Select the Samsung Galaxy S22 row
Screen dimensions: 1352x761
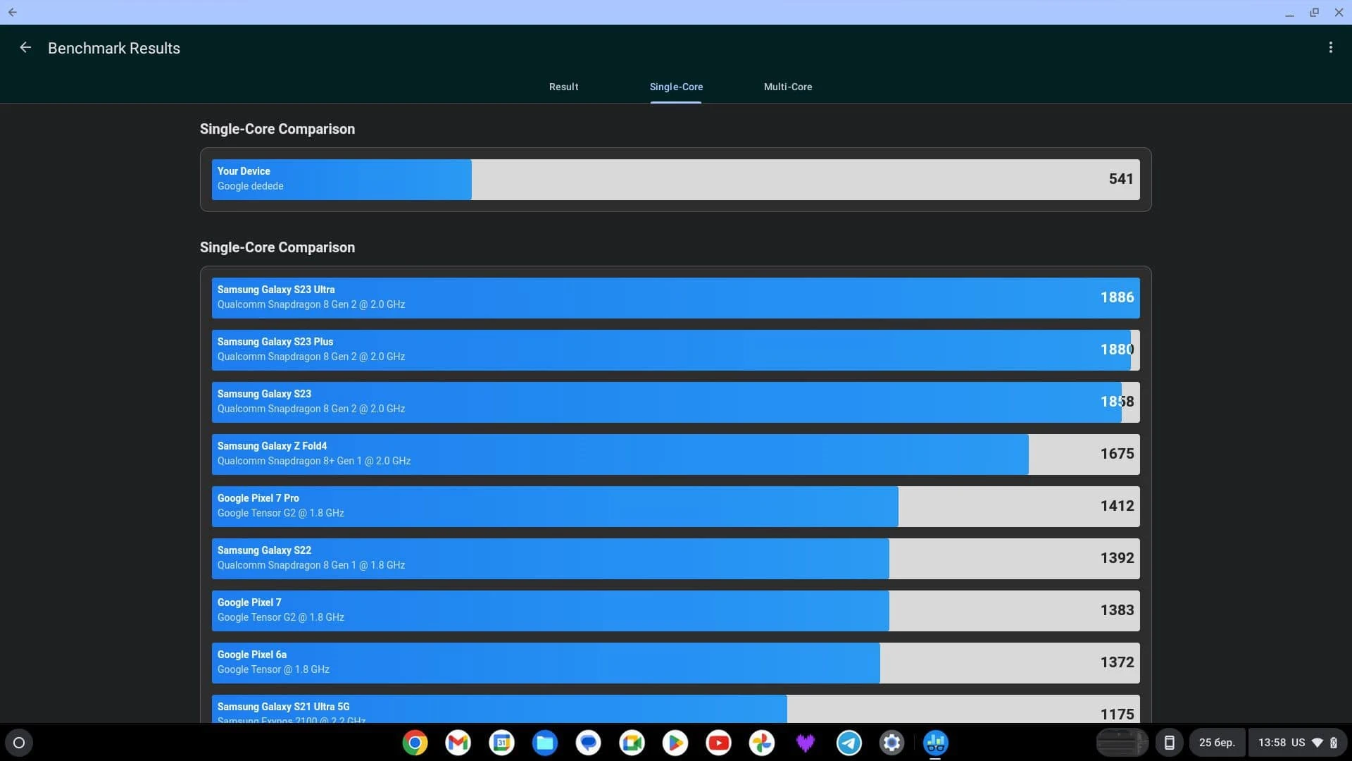click(675, 558)
